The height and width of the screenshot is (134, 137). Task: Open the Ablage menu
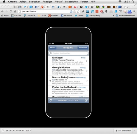(23, 2)
